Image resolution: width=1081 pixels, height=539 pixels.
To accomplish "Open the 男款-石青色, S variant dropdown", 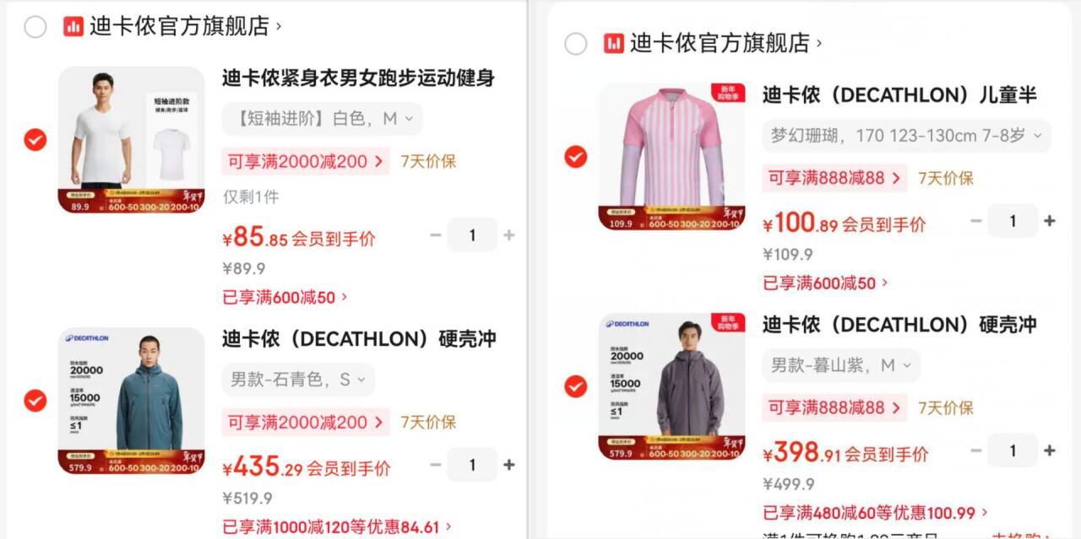I will 299,380.
